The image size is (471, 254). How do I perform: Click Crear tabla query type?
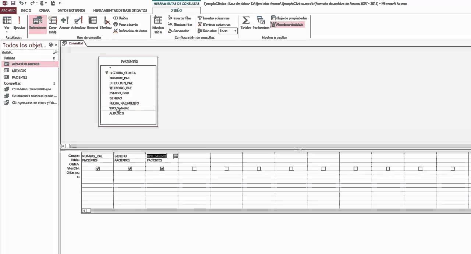click(53, 25)
